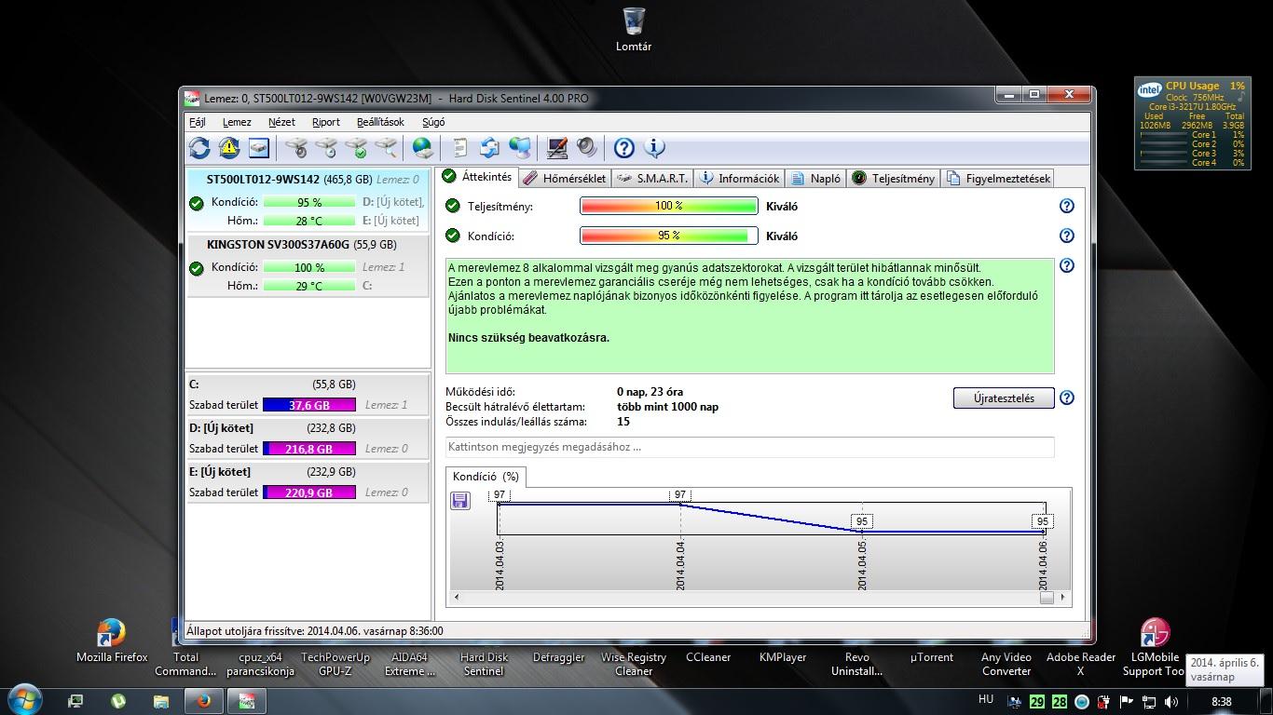1273x715 pixels.
Task: Select the C: partition entry
Action: (308, 395)
